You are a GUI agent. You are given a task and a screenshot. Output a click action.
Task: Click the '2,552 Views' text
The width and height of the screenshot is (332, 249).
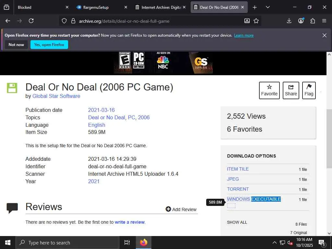pos(246,116)
